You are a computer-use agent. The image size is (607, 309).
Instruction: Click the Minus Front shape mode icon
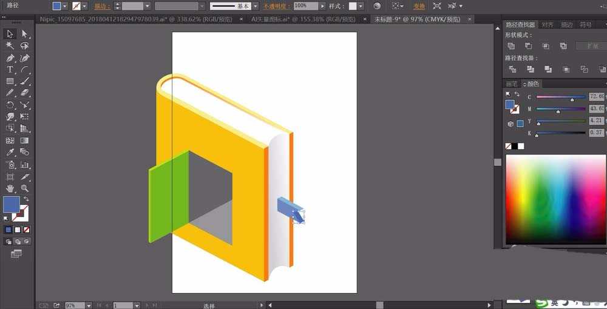click(528, 46)
